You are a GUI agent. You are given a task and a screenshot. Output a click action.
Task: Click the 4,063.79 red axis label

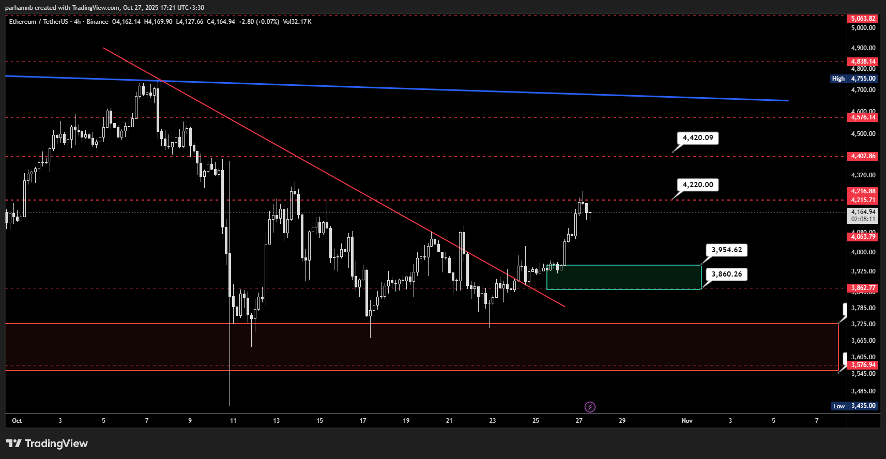[x=863, y=237]
